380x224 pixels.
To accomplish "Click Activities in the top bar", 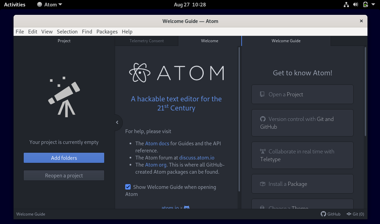I will coord(15,5).
